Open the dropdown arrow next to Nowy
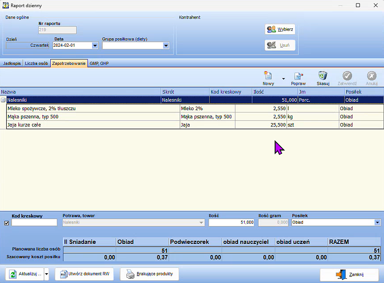384x283 pixels. click(x=283, y=79)
